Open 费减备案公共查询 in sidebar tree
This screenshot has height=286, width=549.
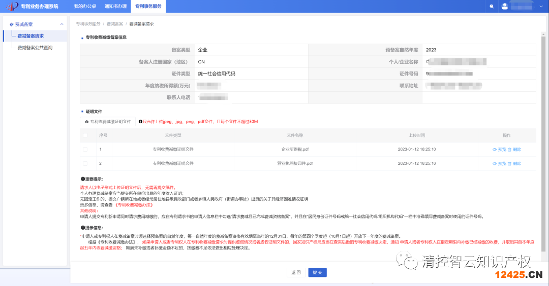pos(35,48)
